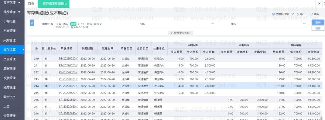Click the printer icon for template printing
The height and width of the screenshot is (120, 325).
(x=273, y=14)
